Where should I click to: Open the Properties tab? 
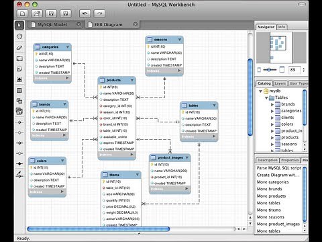tap(290, 160)
